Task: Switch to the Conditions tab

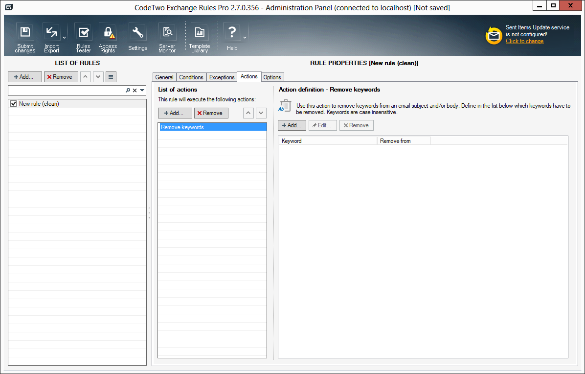Action: coord(191,77)
